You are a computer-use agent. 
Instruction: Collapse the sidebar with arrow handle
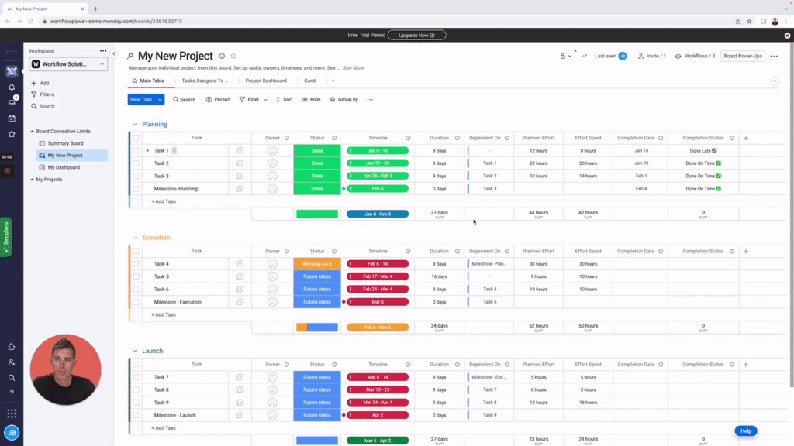pyautogui.click(x=114, y=53)
